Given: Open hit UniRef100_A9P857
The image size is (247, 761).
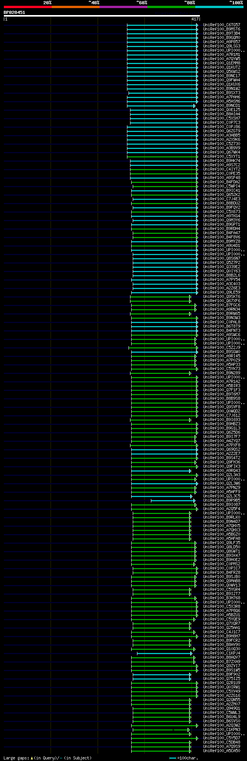Looking at the screenshot, I should (x=222, y=42).
